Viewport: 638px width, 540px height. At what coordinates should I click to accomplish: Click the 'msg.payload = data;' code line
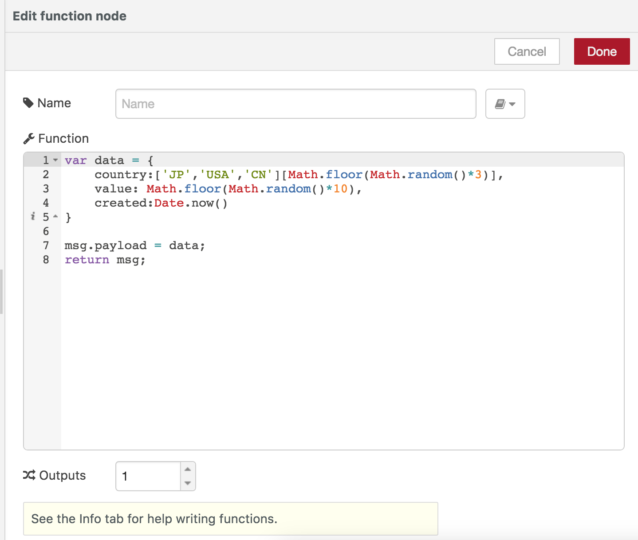pos(134,246)
